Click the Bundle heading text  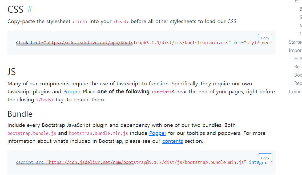20,114
